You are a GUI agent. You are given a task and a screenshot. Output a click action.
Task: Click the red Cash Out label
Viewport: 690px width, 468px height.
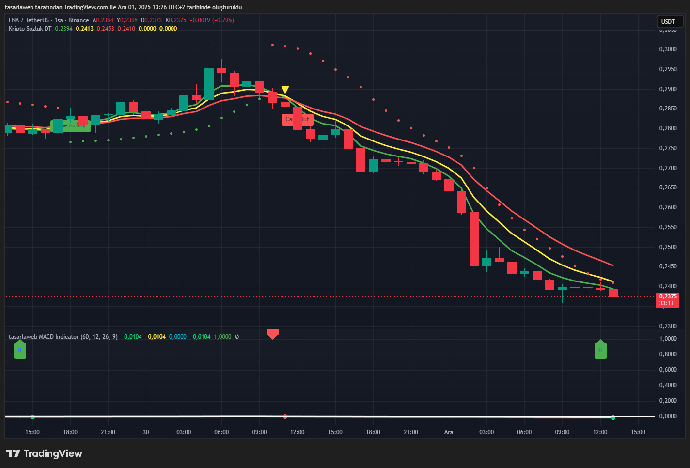(x=298, y=120)
